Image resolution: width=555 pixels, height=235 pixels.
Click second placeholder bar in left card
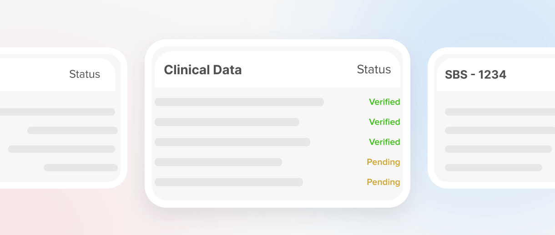72,131
